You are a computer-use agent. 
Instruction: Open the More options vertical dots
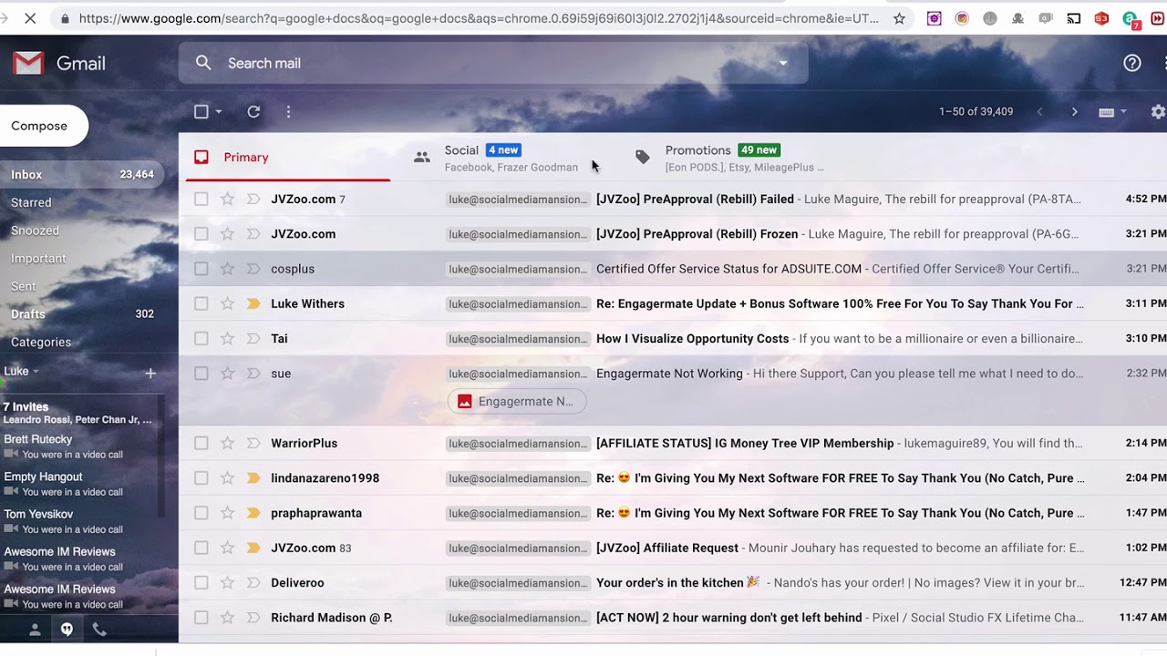(288, 111)
